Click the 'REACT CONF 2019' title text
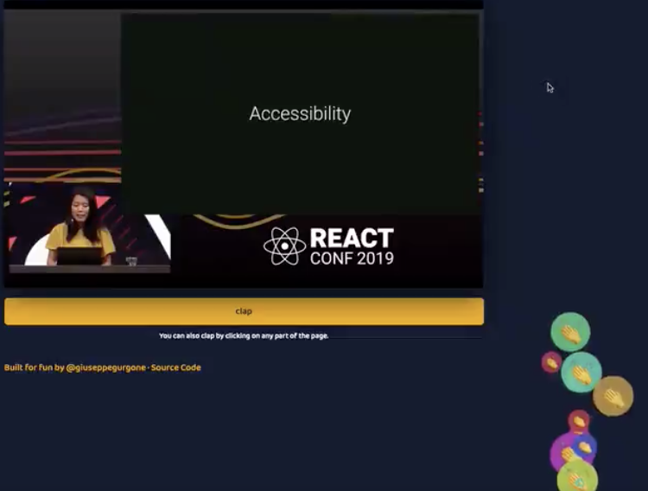 click(x=352, y=246)
